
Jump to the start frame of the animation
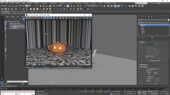[x=125, y=92]
